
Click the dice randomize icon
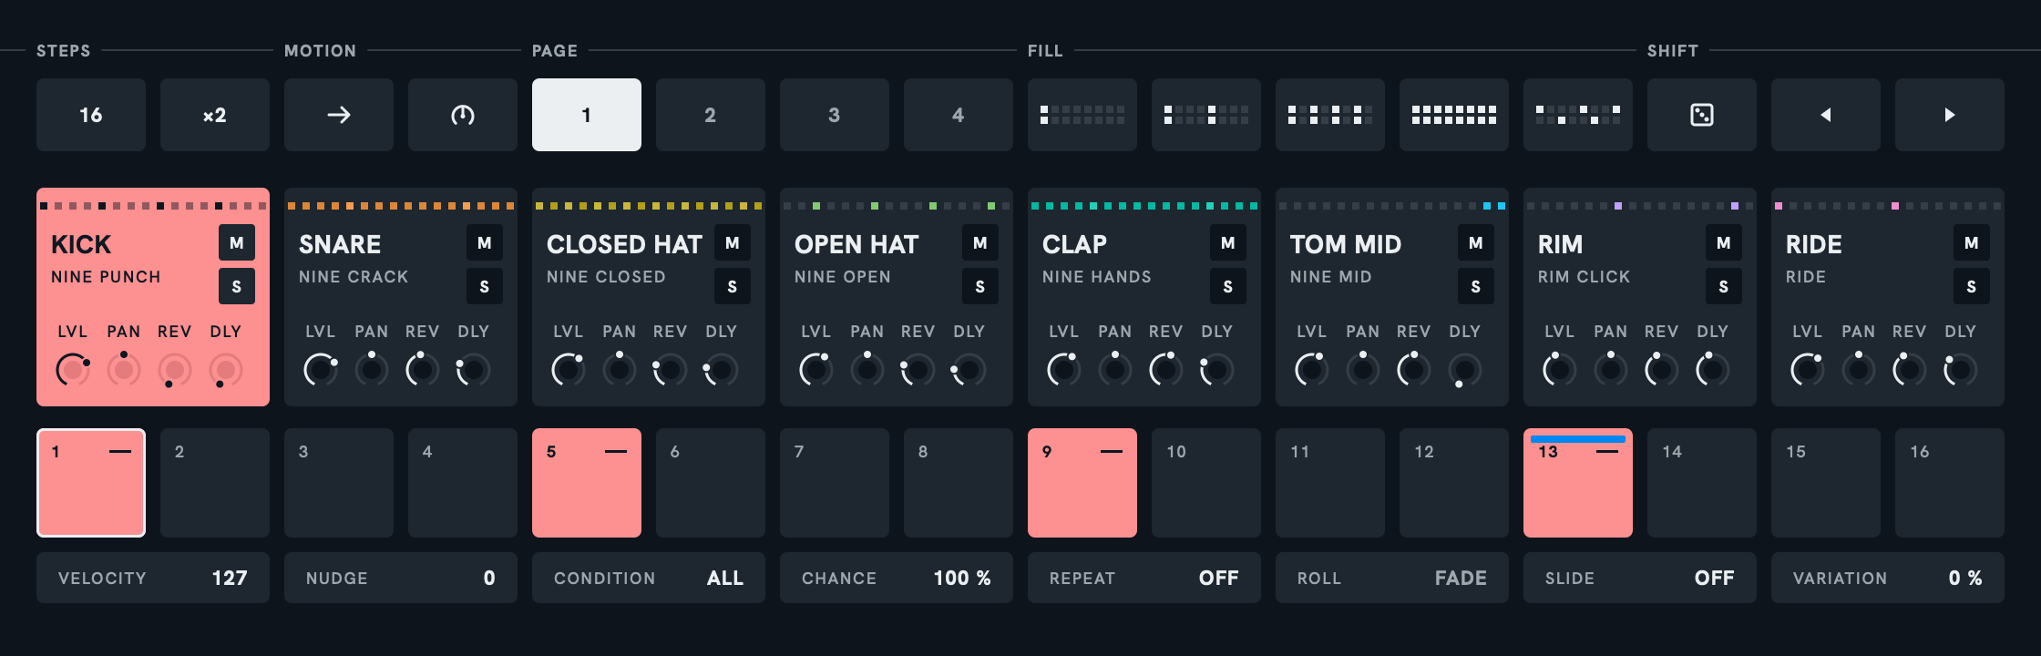[x=1702, y=115]
